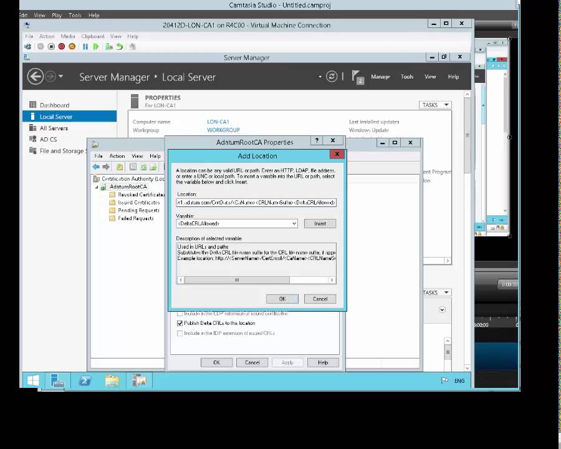561x449 pixels.
Task: Select Revoked Certificates folder
Action: tap(137, 195)
